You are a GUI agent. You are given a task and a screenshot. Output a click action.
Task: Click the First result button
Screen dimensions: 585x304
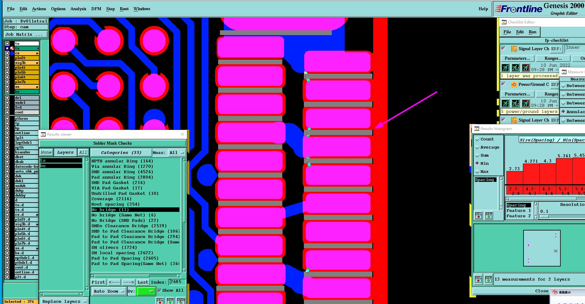tap(98, 282)
